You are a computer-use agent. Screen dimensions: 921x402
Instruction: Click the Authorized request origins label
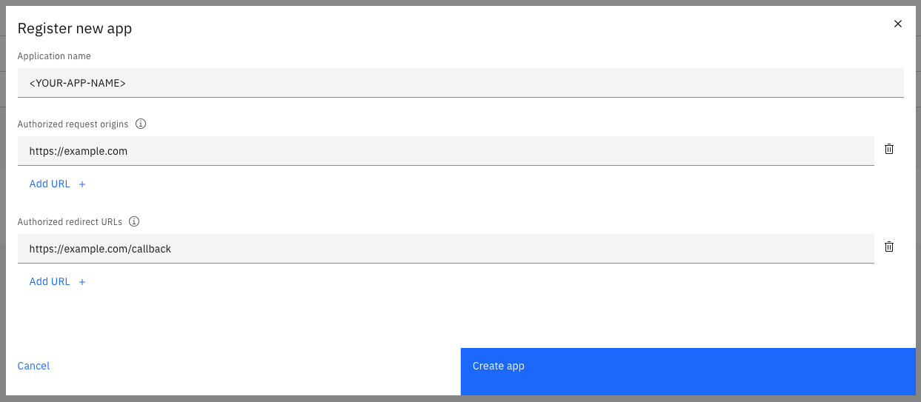tap(73, 124)
